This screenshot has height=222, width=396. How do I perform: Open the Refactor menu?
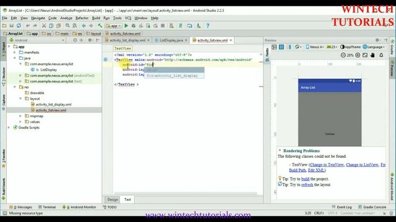click(x=82, y=18)
